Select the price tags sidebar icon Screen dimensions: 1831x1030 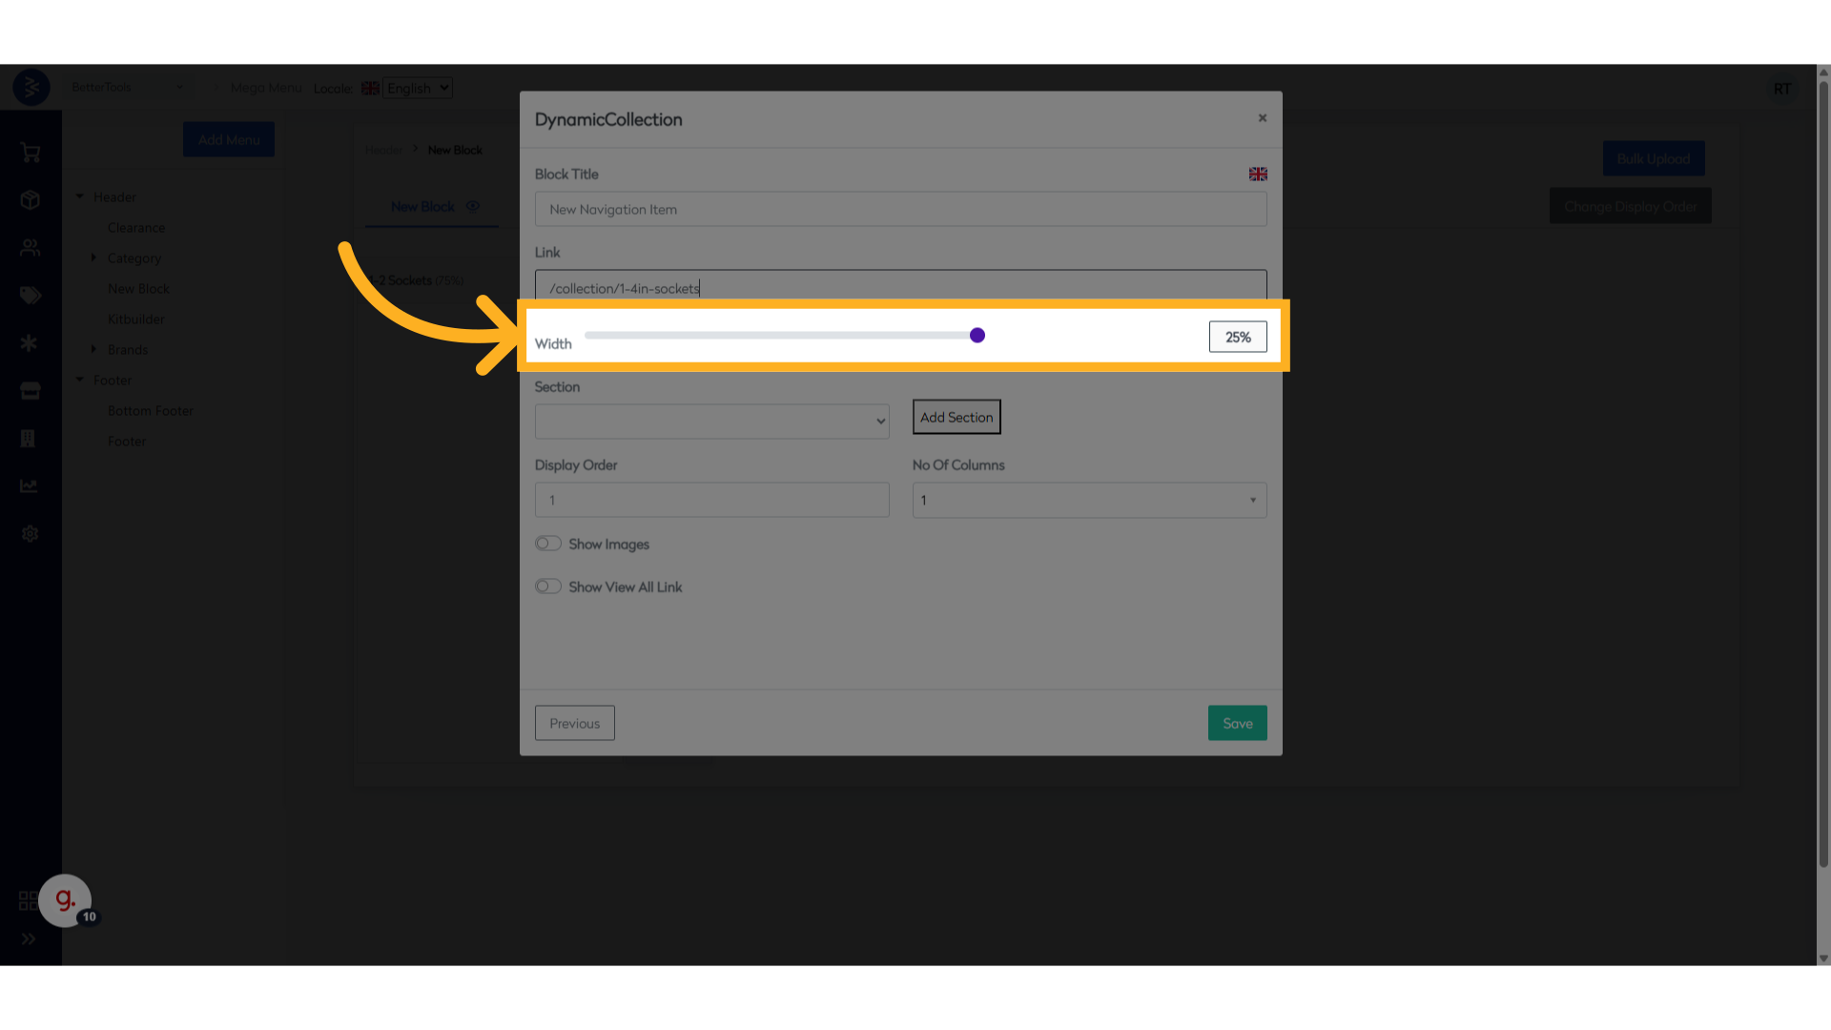point(30,296)
